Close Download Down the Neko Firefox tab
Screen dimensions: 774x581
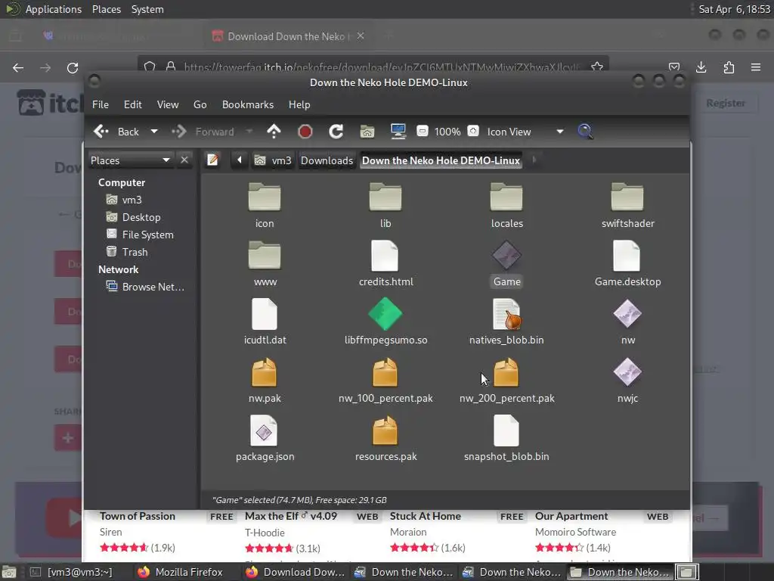(361, 36)
